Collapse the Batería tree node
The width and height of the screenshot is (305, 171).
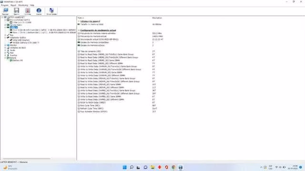click(5, 58)
